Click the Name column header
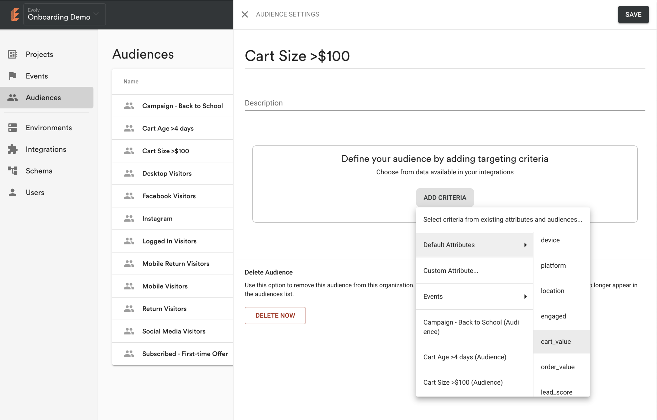 tap(131, 82)
